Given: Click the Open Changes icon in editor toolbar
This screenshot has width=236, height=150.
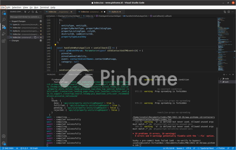Looking at the screenshot, I should coord(225,12).
